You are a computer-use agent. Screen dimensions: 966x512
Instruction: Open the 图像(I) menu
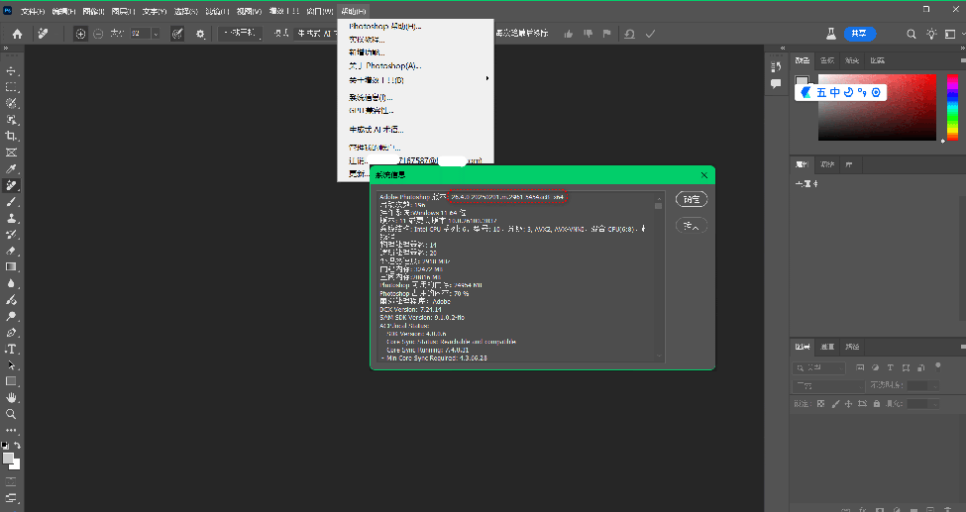tap(92, 12)
